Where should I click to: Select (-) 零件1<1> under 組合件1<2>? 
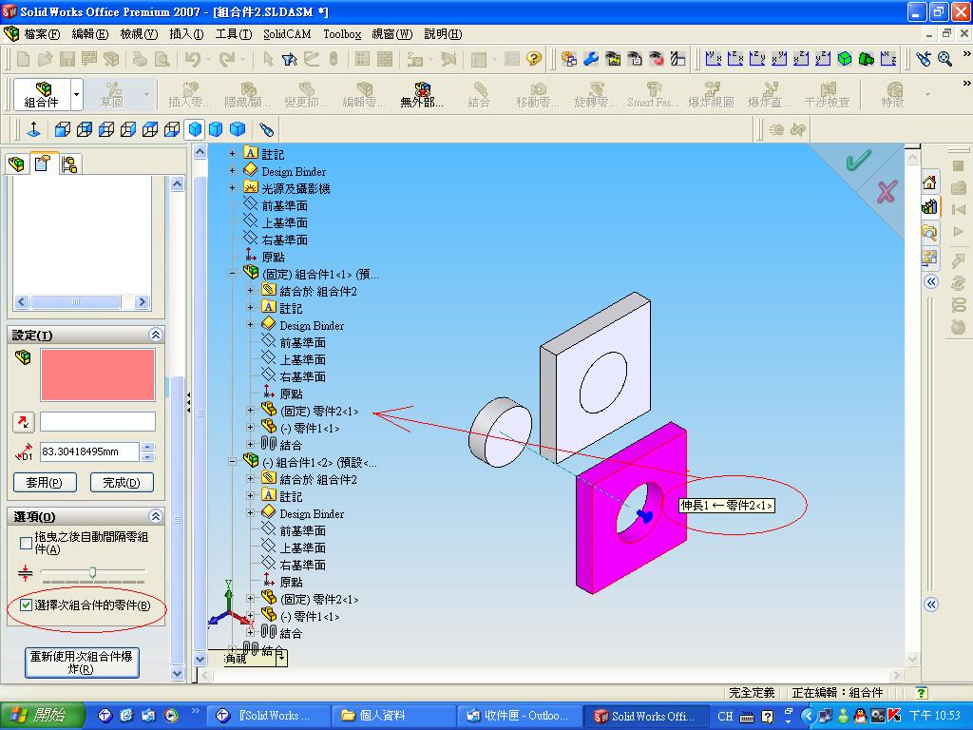pos(310,616)
